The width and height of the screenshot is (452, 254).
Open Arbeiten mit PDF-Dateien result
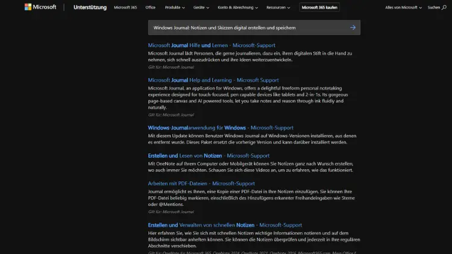(x=201, y=184)
